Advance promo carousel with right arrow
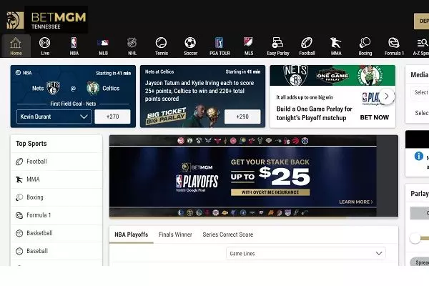This screenshot has height=286, width=429. pos(387,97)
